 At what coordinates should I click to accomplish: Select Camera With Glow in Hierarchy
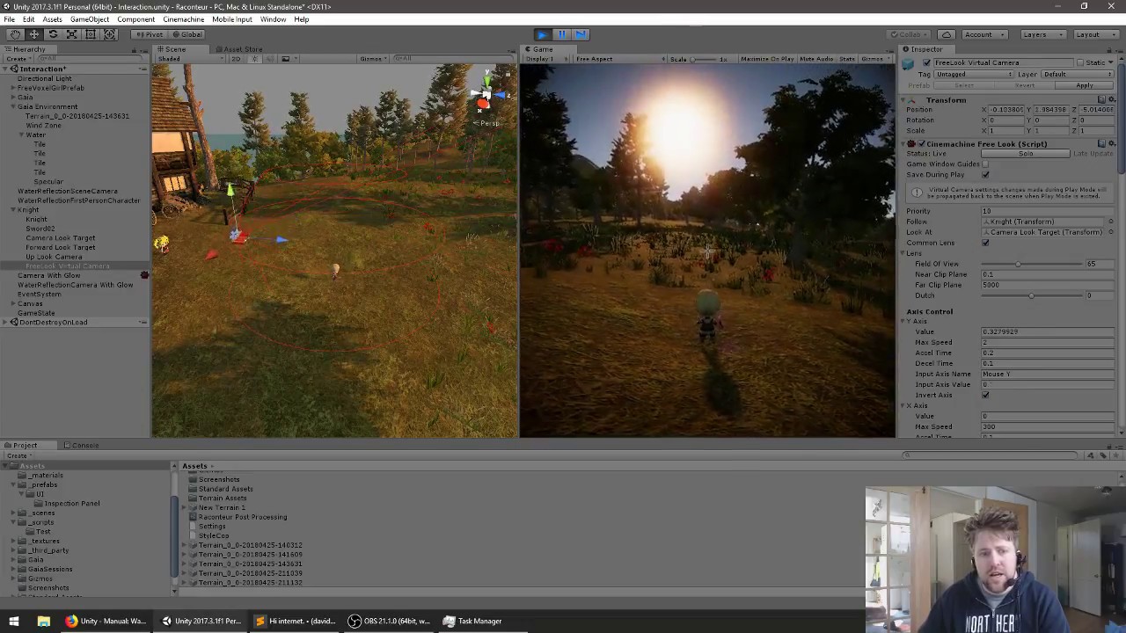coord(48,275)
